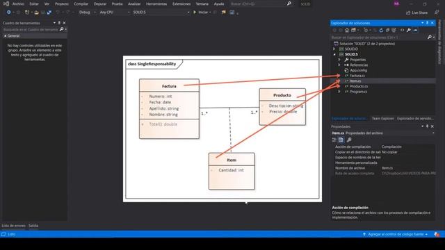The height and width of the screenshot is (250, 445).
Task: Click switch views icon in Solution Explorer
Action: click(x=353, y=30)
